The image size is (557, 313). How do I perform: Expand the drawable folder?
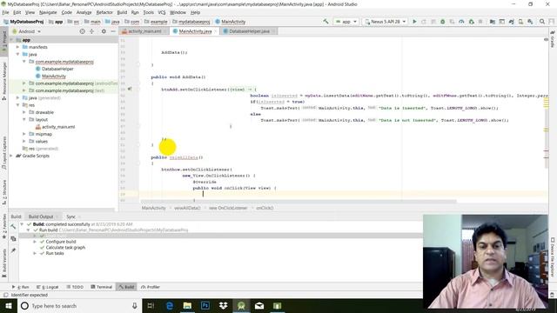[24, 112]
